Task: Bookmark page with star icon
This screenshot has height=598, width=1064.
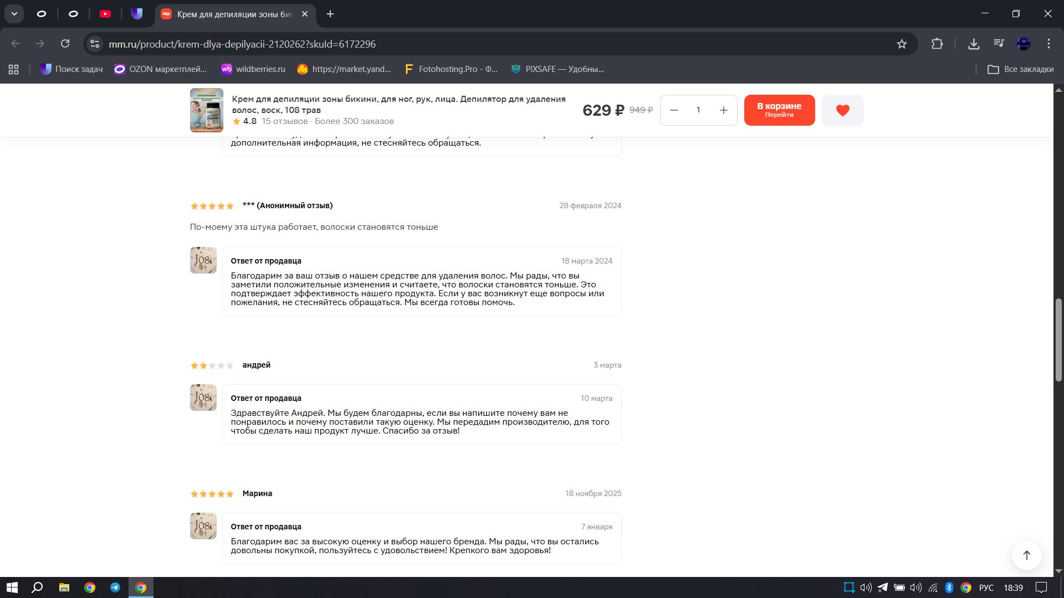Action: [x=902, y=44]
